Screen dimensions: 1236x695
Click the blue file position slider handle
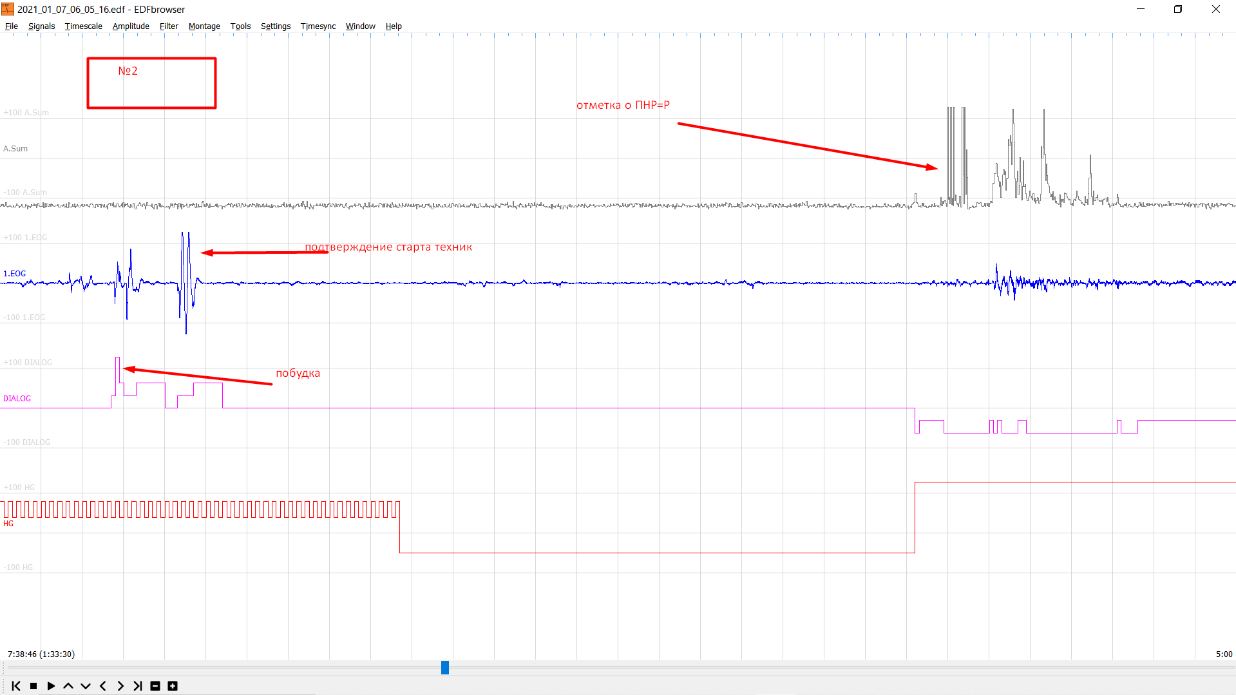pos(445,667)
